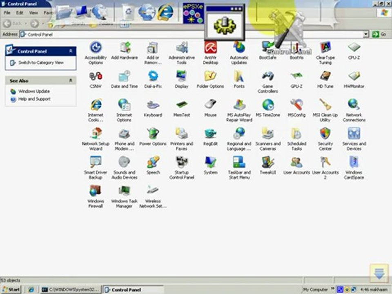Open the Fonts folder icon
Screen dimensions: 392x294
click(x=239, y=79)
